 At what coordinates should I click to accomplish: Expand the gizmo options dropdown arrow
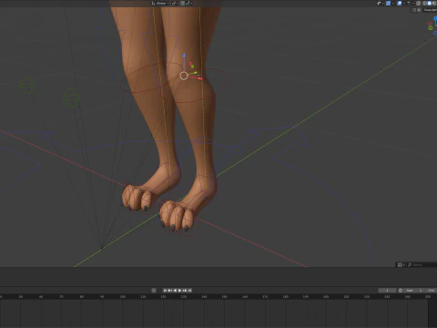point(393,4)
